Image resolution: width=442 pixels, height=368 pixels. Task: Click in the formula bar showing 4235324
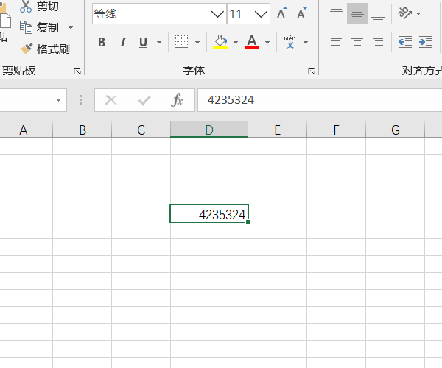pos(320,100)
